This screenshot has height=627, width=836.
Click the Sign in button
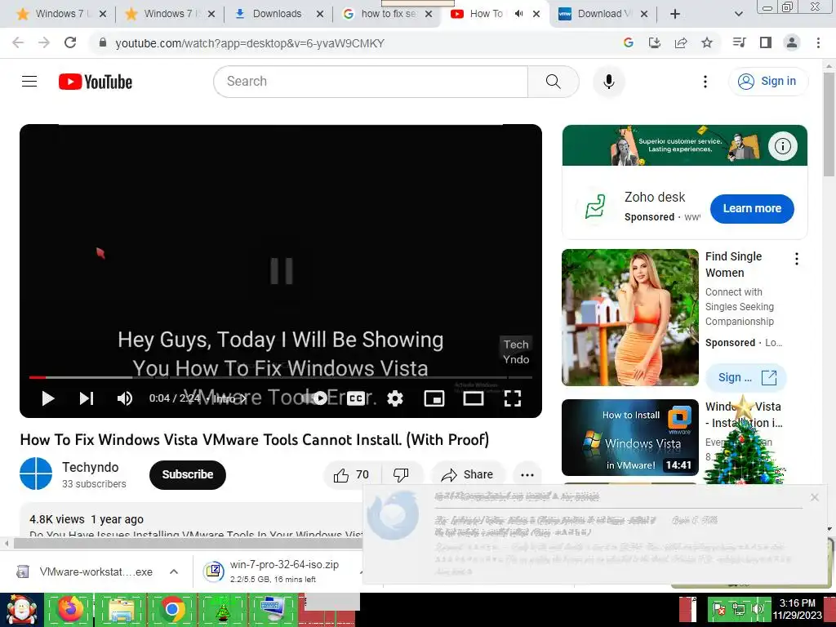(x=767, y=82)
